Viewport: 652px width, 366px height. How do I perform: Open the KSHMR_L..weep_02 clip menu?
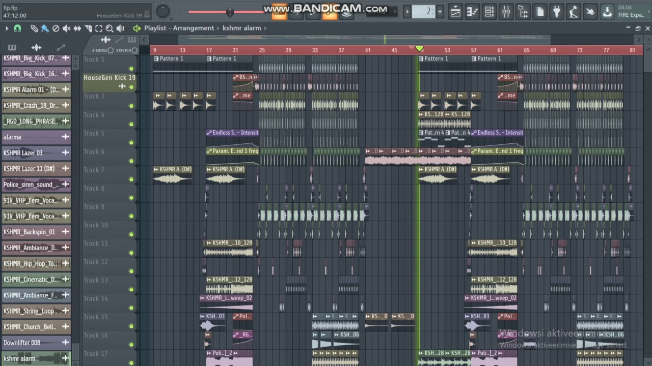tap(202, 298)
